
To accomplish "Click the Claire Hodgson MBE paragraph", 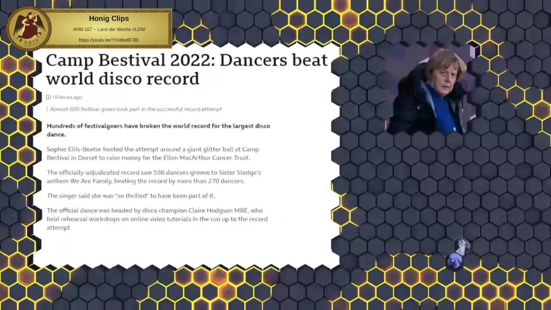I will (x=157, y=219).
